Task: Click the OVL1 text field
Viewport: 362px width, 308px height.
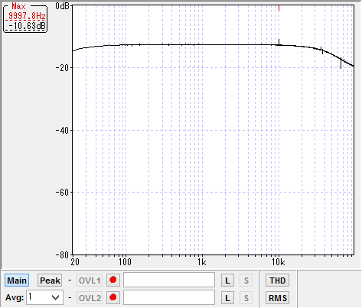Action: (x=169, y=280)
